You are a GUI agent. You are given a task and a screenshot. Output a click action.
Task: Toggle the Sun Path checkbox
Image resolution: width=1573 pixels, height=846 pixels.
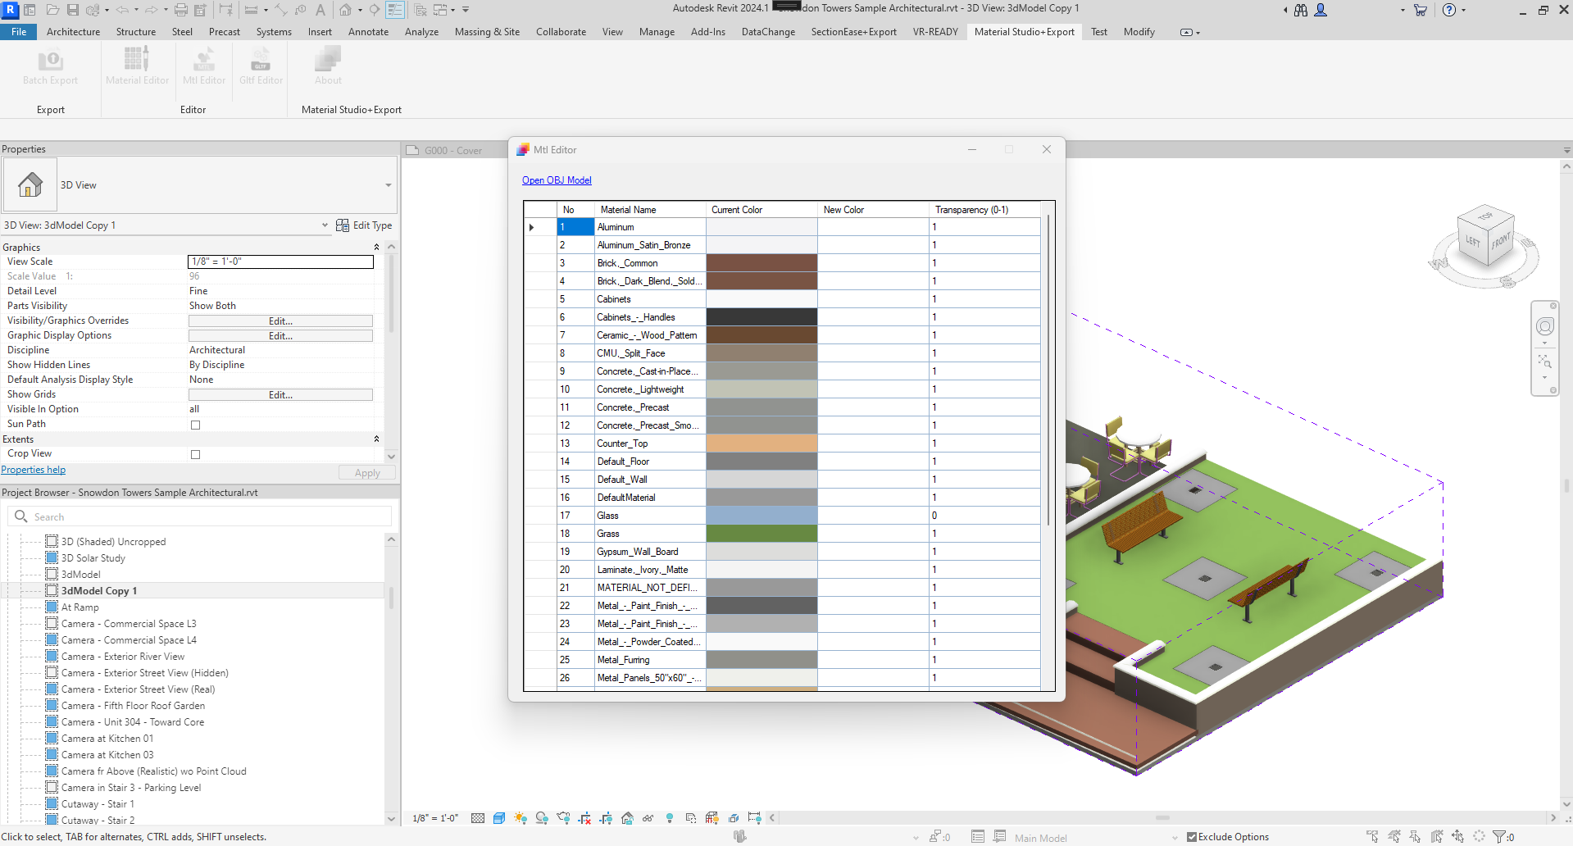pos(195,425)
